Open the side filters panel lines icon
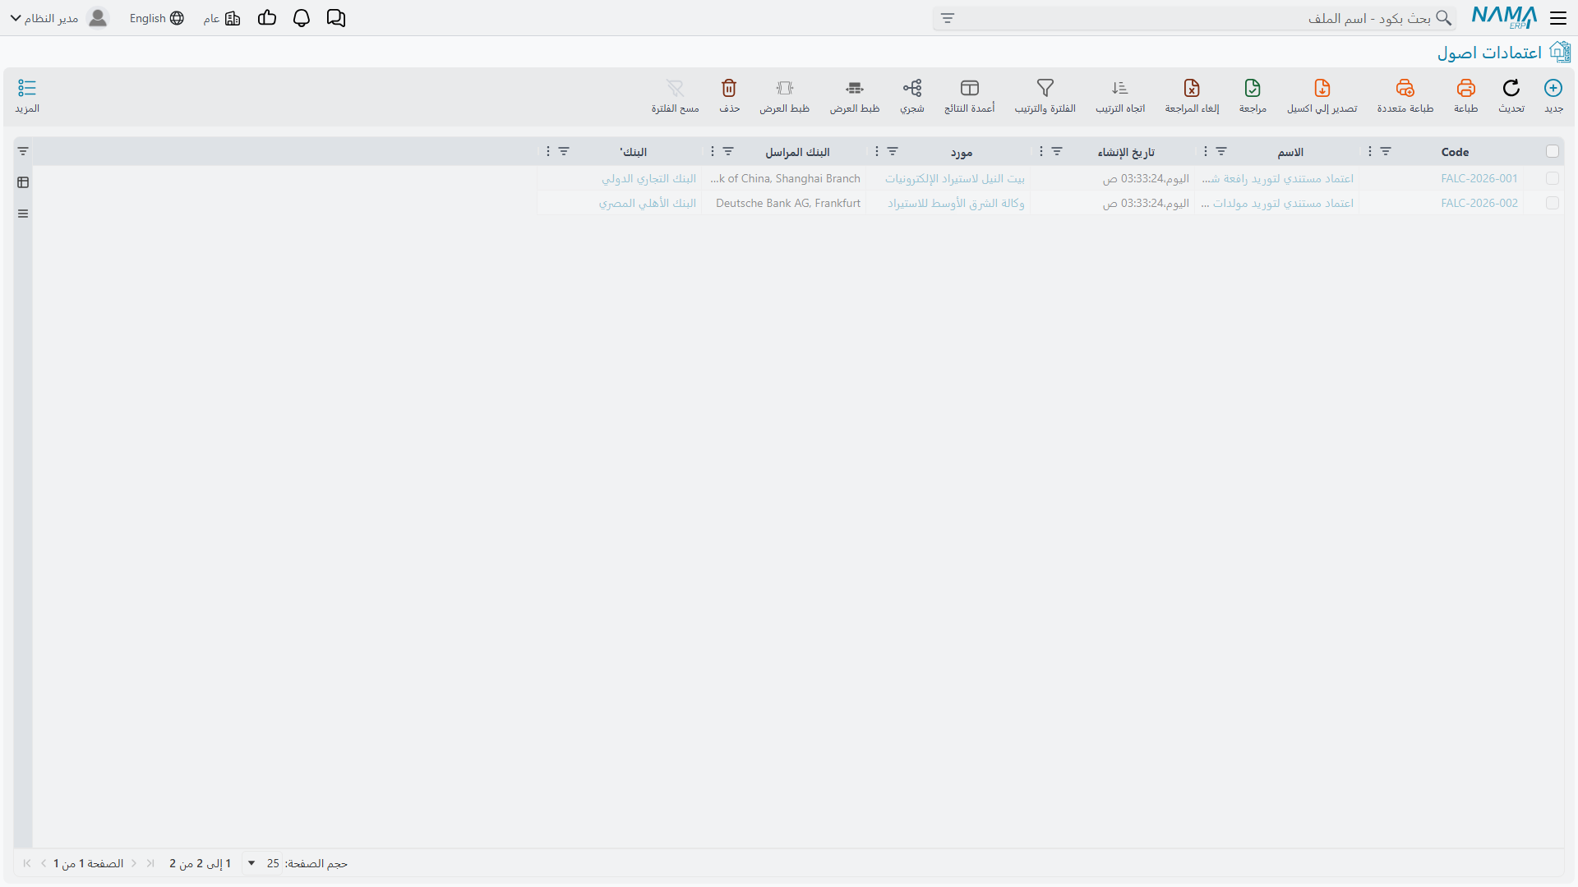Image resolution: width=1578 pixels, height=887 pixels. coord(23,214)
